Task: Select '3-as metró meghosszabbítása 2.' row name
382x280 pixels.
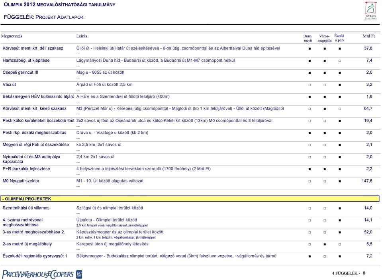Action: (x=34, y=232)
